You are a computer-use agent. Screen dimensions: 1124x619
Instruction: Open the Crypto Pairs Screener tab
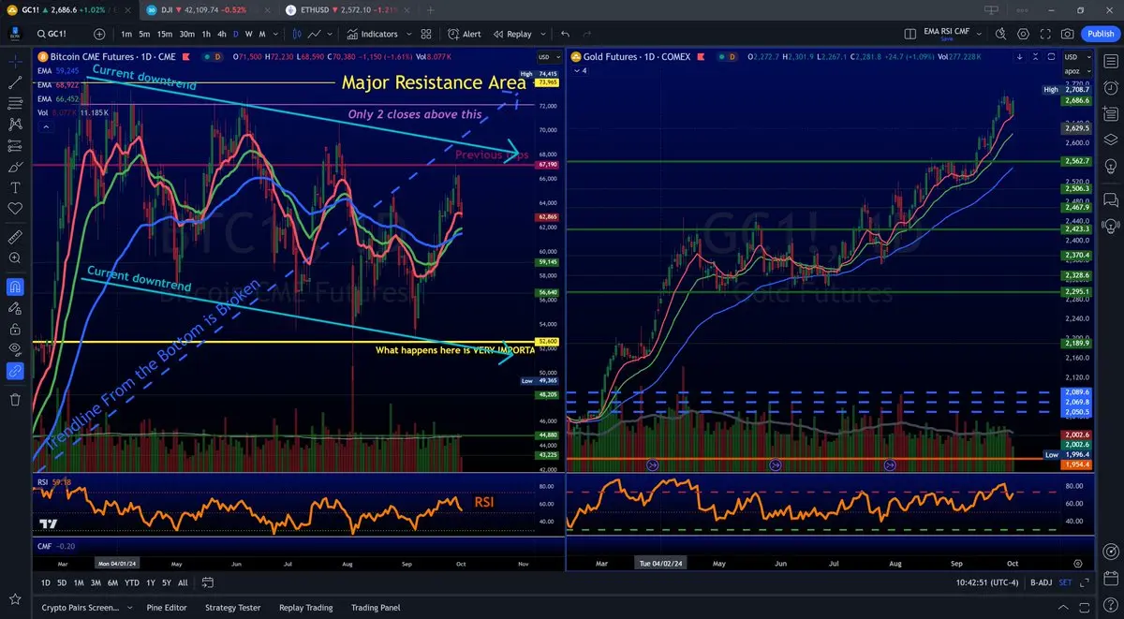click(x=81, y=608)
